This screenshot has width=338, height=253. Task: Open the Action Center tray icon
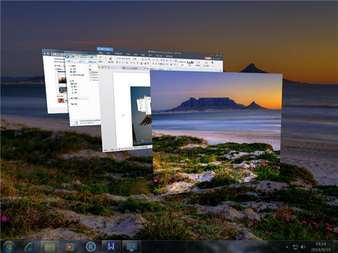point(295,246)
